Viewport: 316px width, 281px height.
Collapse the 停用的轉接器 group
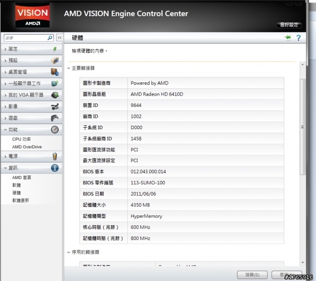click(x=69, y=252)
